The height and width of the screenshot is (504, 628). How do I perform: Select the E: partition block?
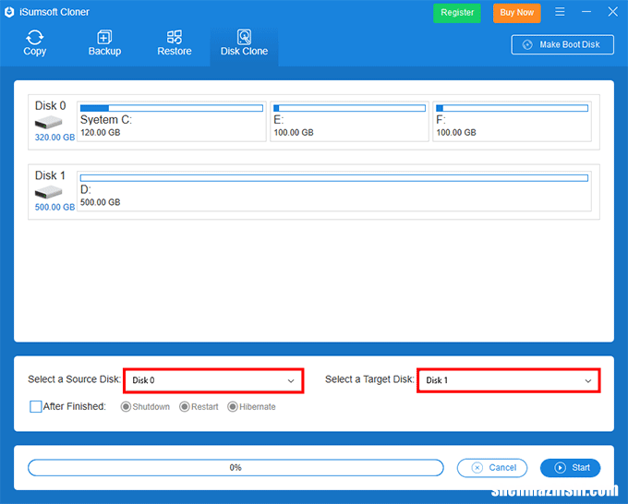349,121
